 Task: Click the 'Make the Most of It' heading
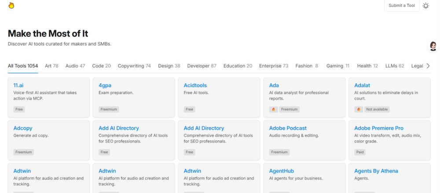[48, 34]
